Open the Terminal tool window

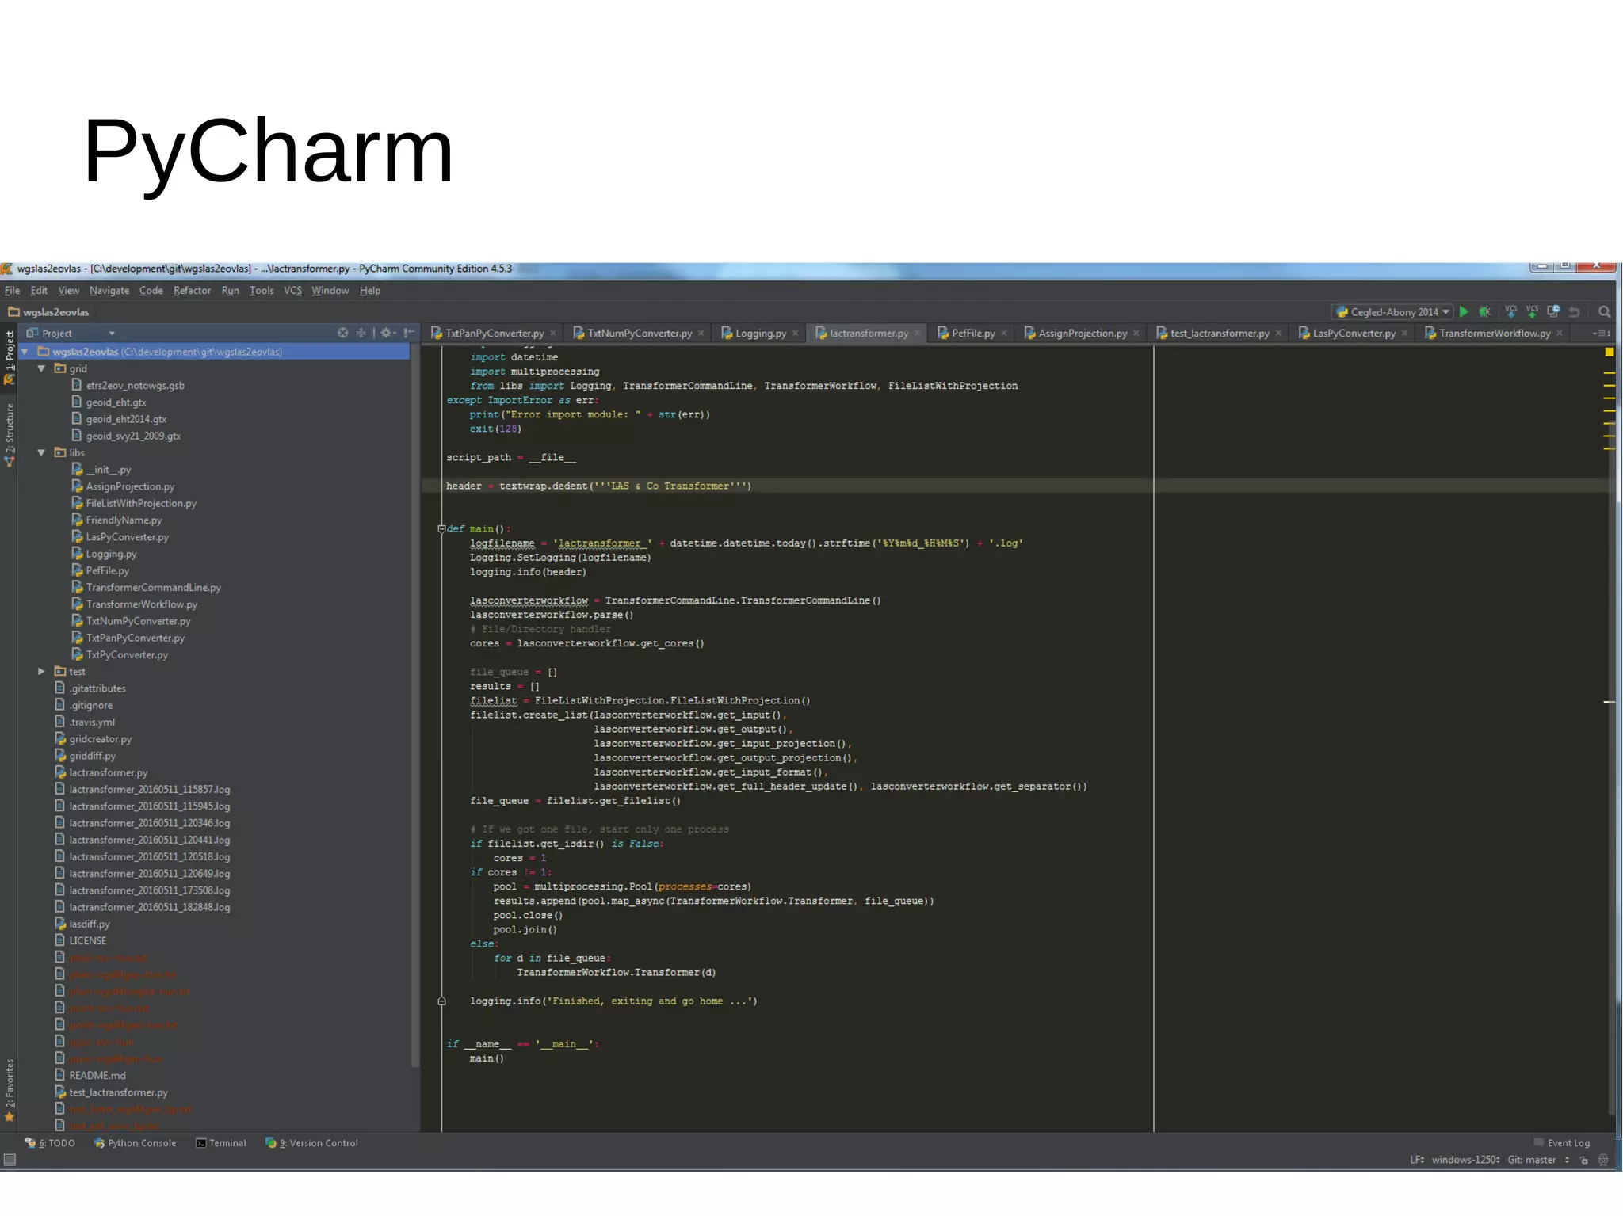coord(221,1143)
